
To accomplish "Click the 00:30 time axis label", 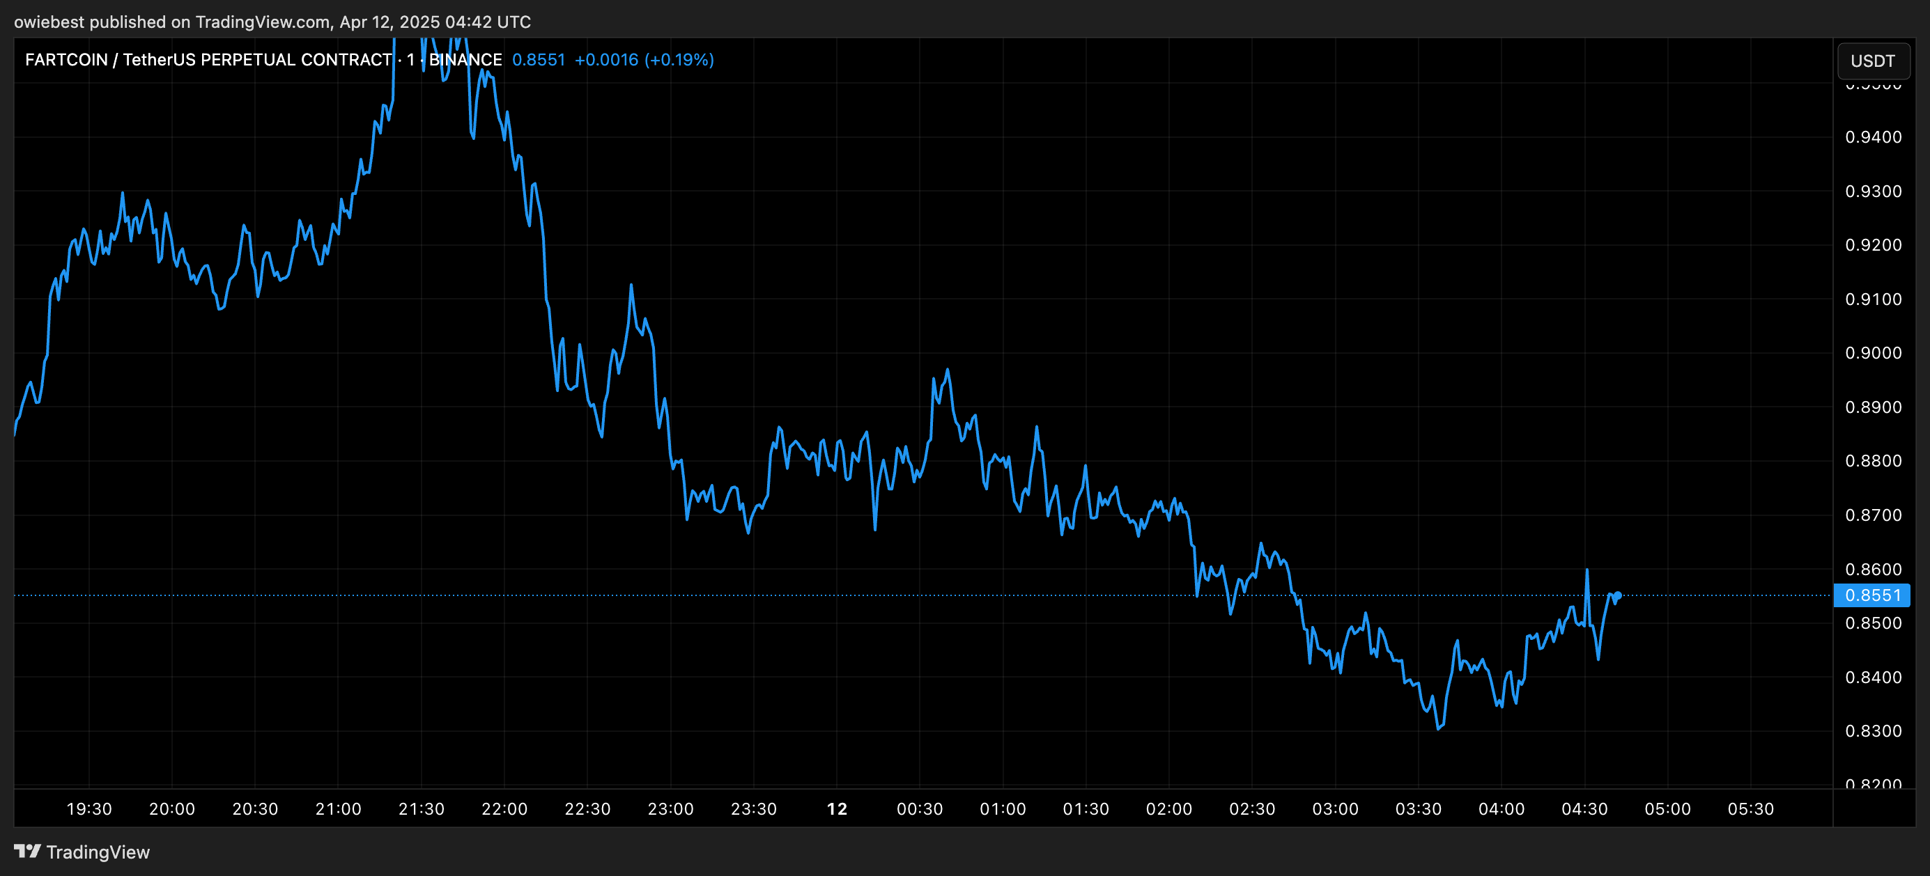I will tap(920, 808).
